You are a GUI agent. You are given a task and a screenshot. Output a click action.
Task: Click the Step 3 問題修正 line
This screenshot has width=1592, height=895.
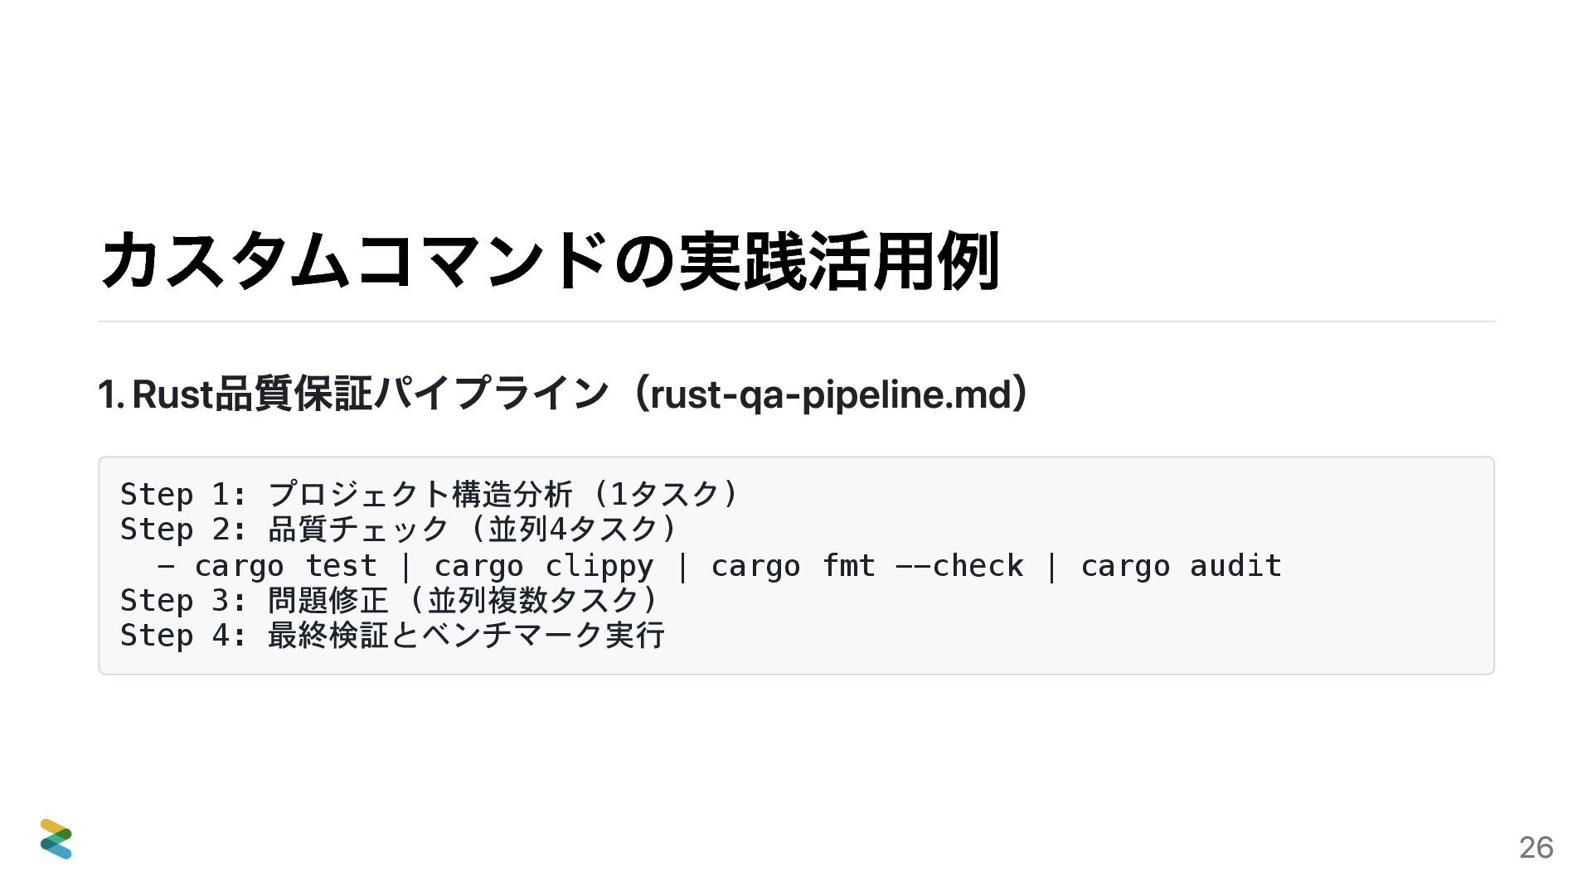coord(390,600)
